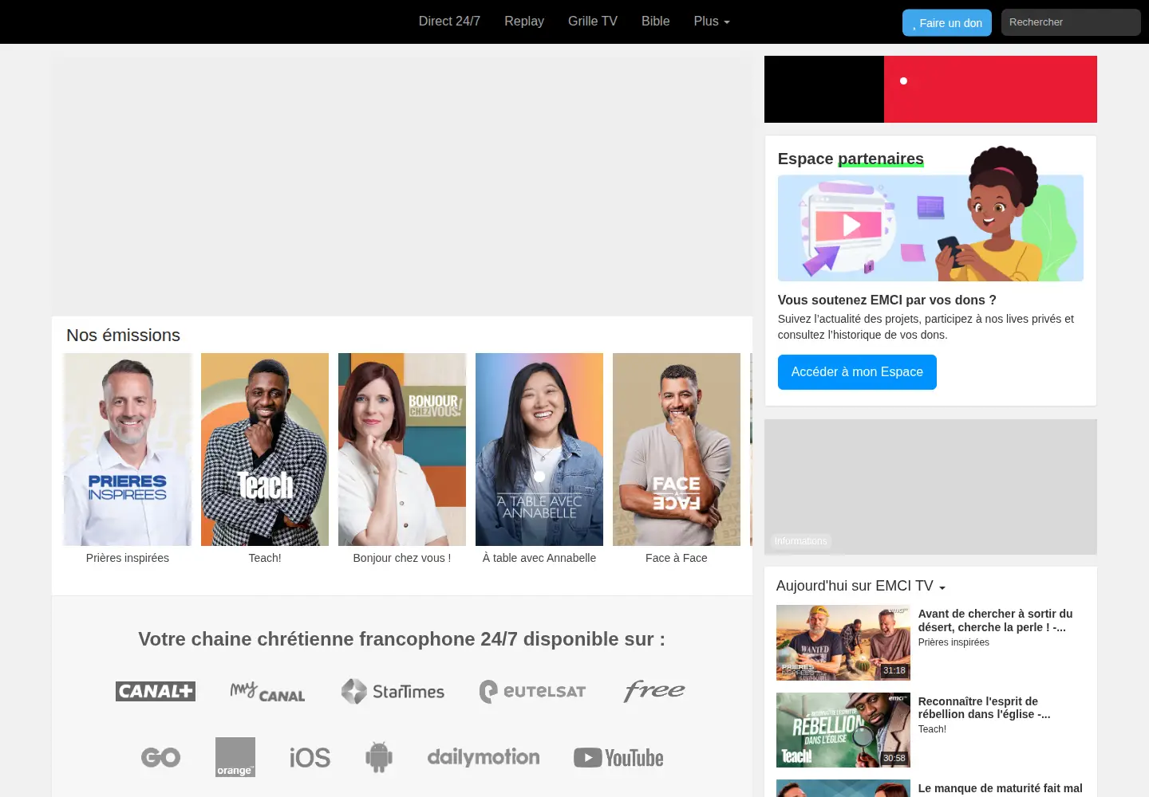Go to Direct 24/7
1149x797 pixels.
tap(449, 22)
